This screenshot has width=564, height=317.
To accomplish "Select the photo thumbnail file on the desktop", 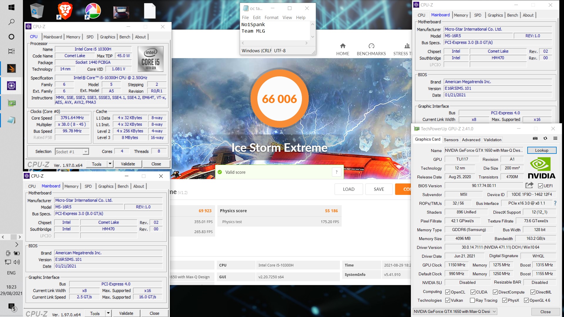I will click(121, 12).
